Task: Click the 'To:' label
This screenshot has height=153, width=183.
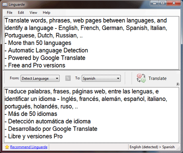Action: (78, 78)
